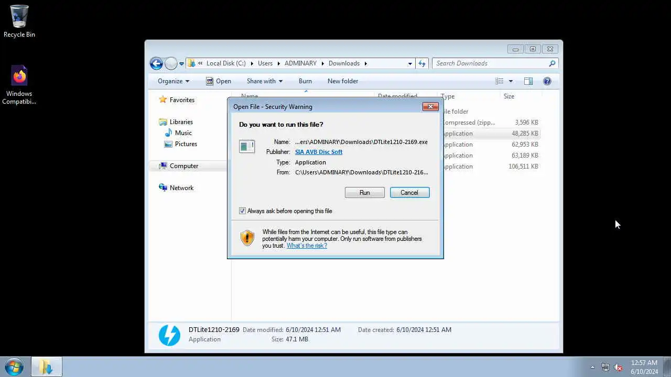The height and width of the screenshot is (377, 671).
Task: Run the DTLite installer
Action: [365, 193]
